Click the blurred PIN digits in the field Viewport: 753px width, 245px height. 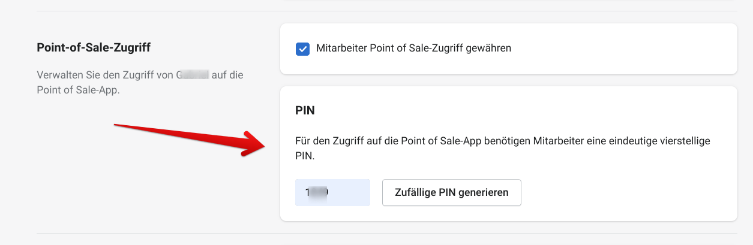click(316, 192)
